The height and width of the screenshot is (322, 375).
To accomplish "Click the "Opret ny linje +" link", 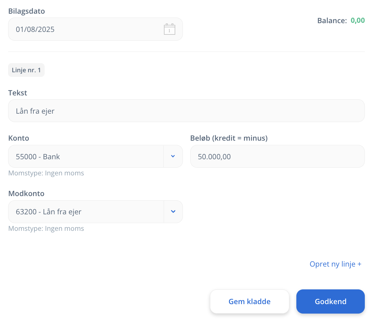I will [335, 264].
